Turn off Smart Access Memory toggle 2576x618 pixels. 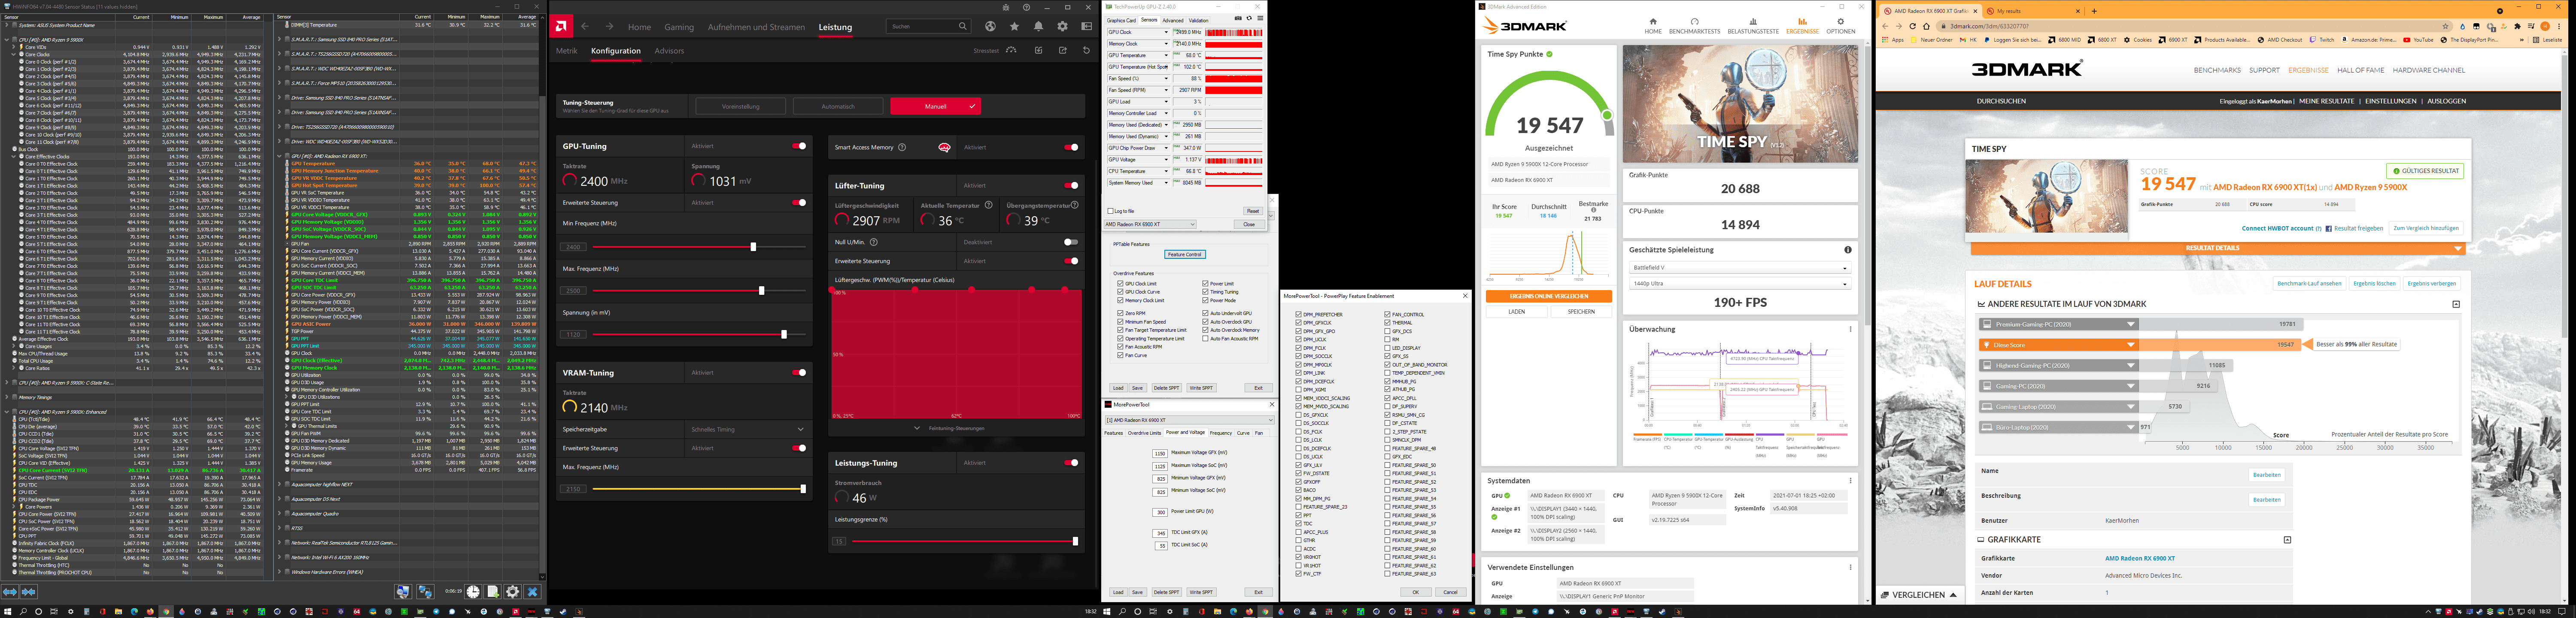click(x=1071, y=147)
